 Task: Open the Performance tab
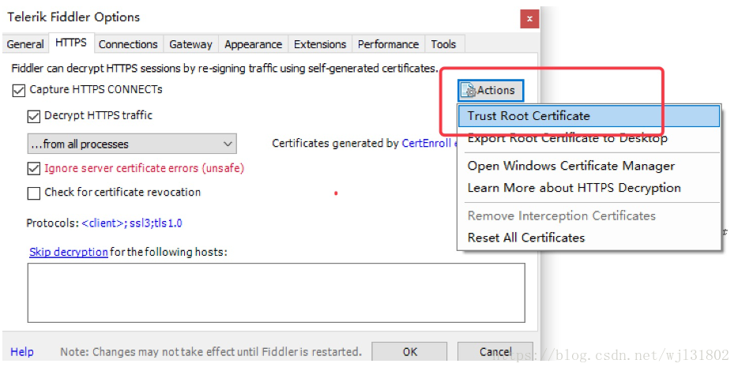(x=388, y=44)
